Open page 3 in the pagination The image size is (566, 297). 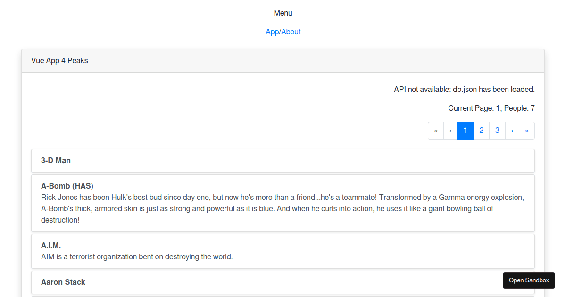pos(497,131)
